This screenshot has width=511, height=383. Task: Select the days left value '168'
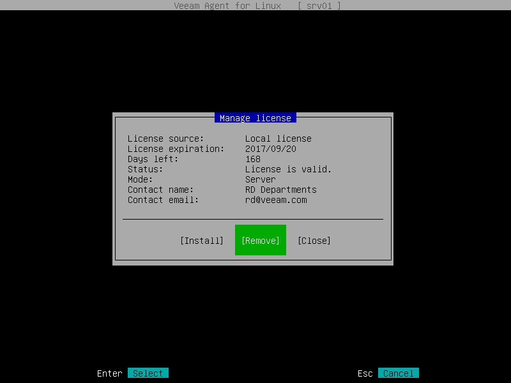pos(253,159)
